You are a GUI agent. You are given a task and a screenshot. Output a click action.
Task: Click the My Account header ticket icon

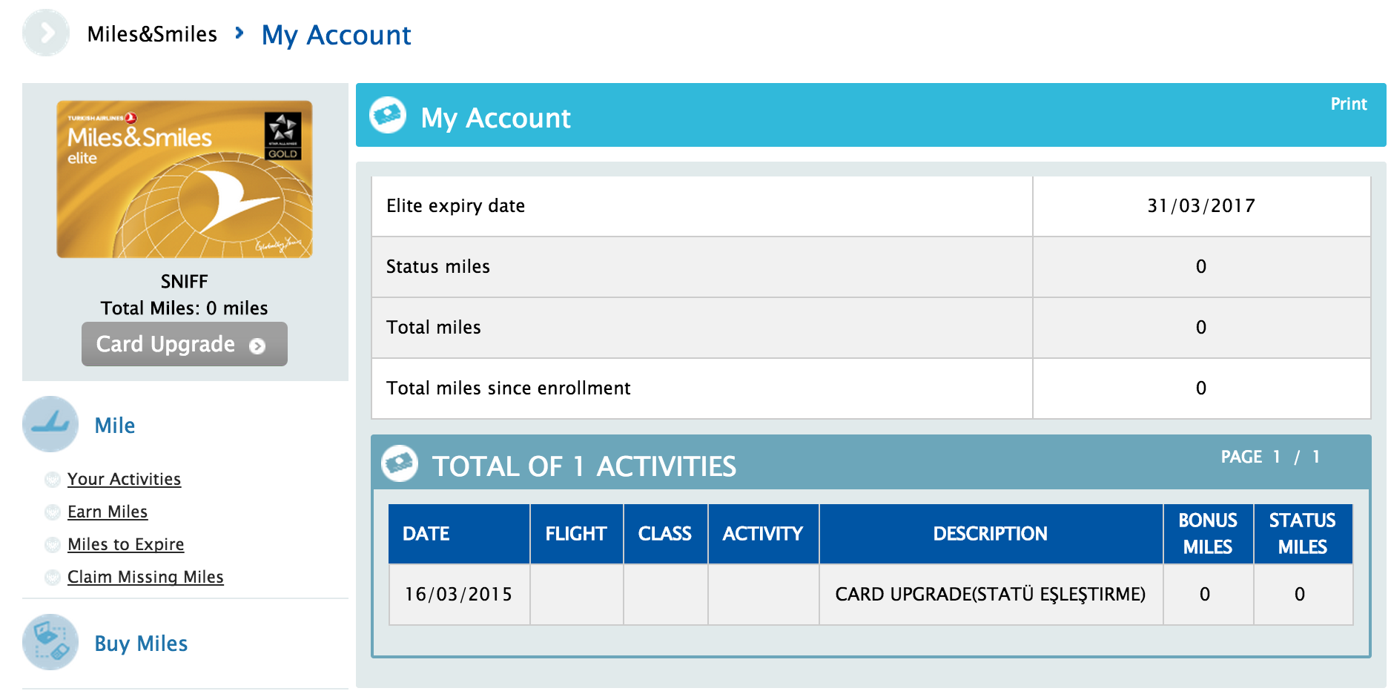tap(388, 116)
